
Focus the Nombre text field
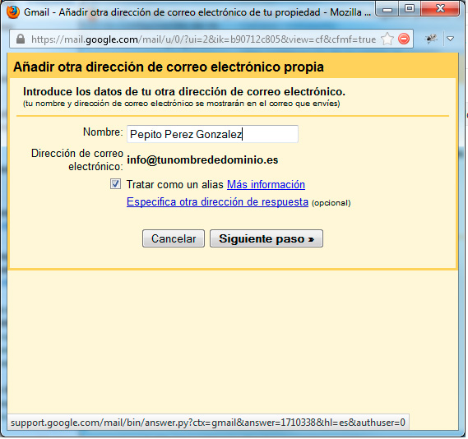pos(212,134)
